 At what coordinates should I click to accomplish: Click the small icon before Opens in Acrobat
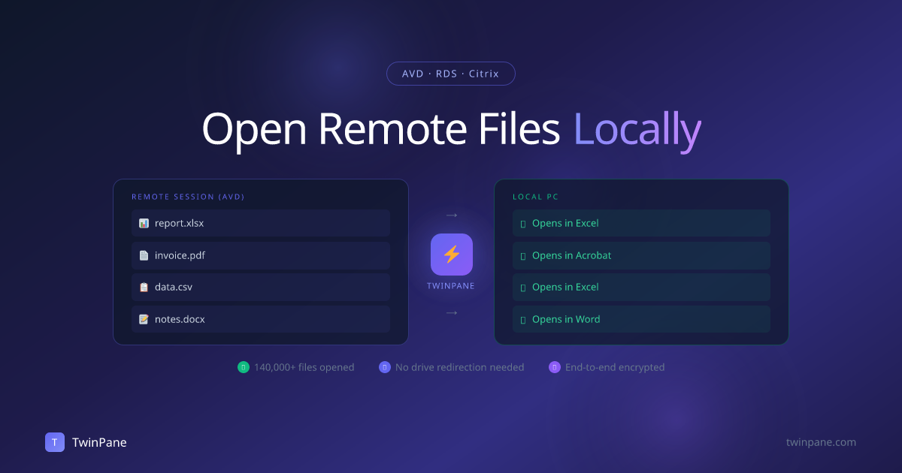point(523,256)
